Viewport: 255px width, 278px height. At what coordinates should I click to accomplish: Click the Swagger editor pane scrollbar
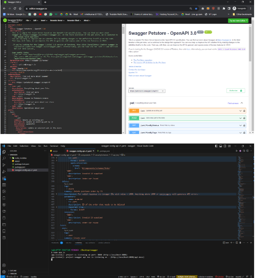123,30
